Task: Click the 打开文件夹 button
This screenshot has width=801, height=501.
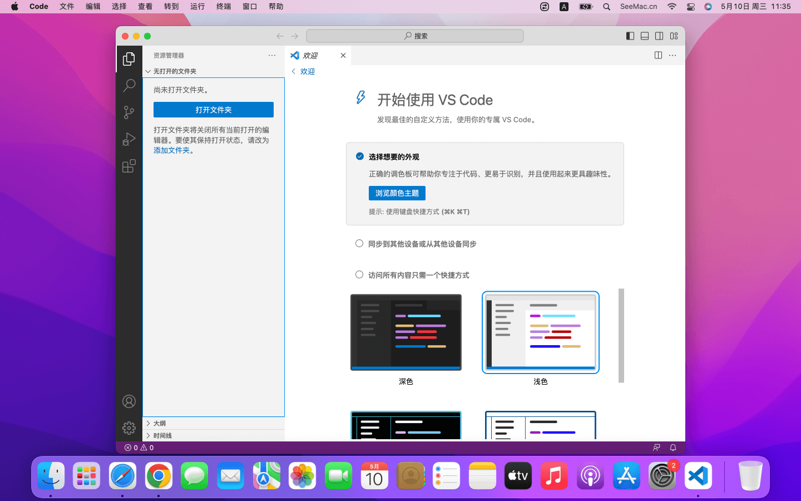Action: tap(214, 110)
